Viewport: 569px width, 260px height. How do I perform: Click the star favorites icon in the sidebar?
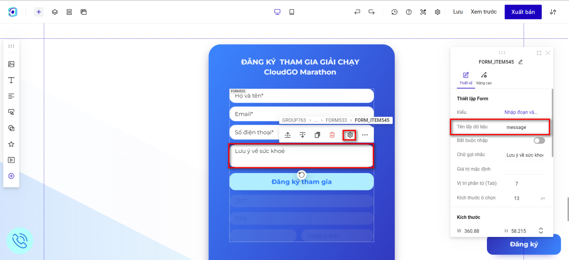click(11, 144)
